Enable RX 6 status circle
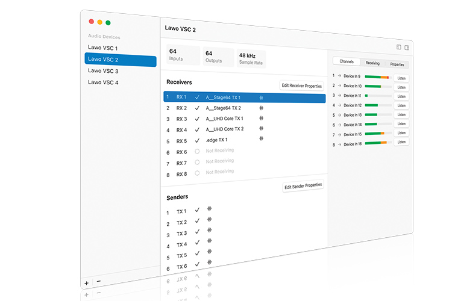 coord(197,151)
